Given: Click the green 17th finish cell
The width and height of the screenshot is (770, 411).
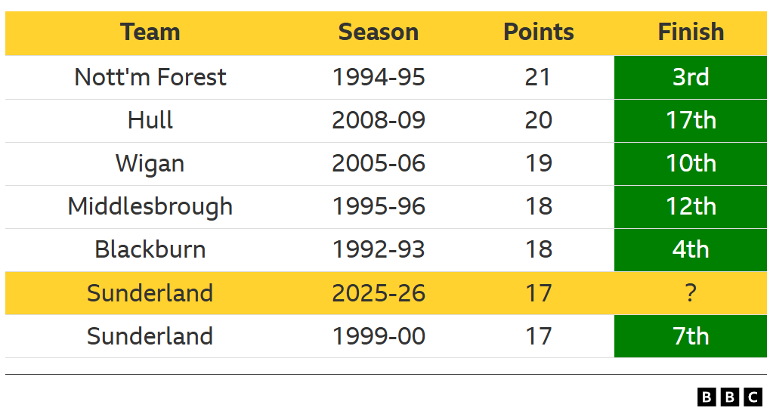Looking at the screenshot, I should [x=690, y=120].
